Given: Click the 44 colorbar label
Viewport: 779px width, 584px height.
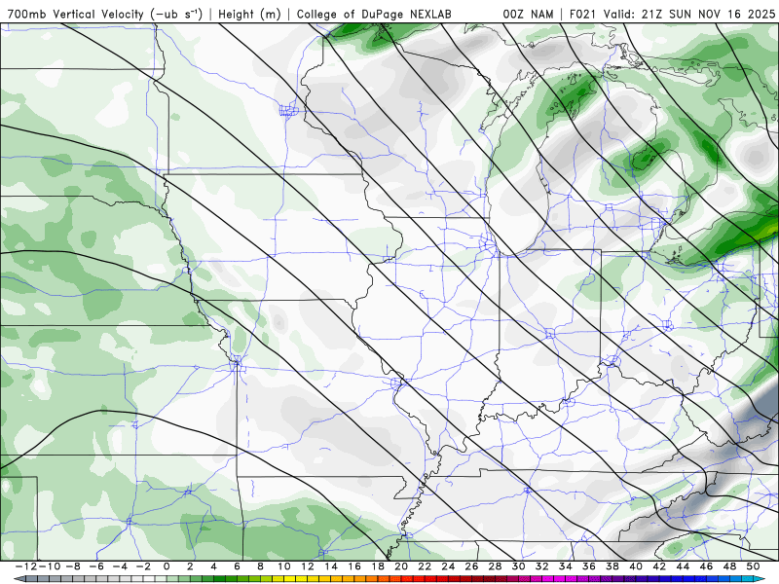Looking at the screenshot, I should [683, 566].
